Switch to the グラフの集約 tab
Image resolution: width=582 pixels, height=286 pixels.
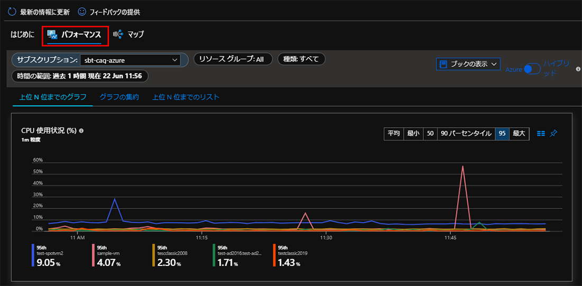click(x=119, y=97)
